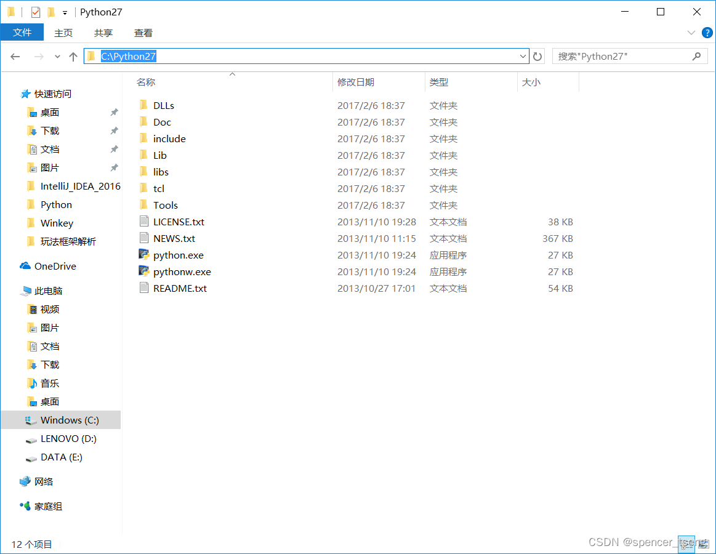Click the Forward navigation arrow
This screenshot has width=716, height=554.
[39, 57]
